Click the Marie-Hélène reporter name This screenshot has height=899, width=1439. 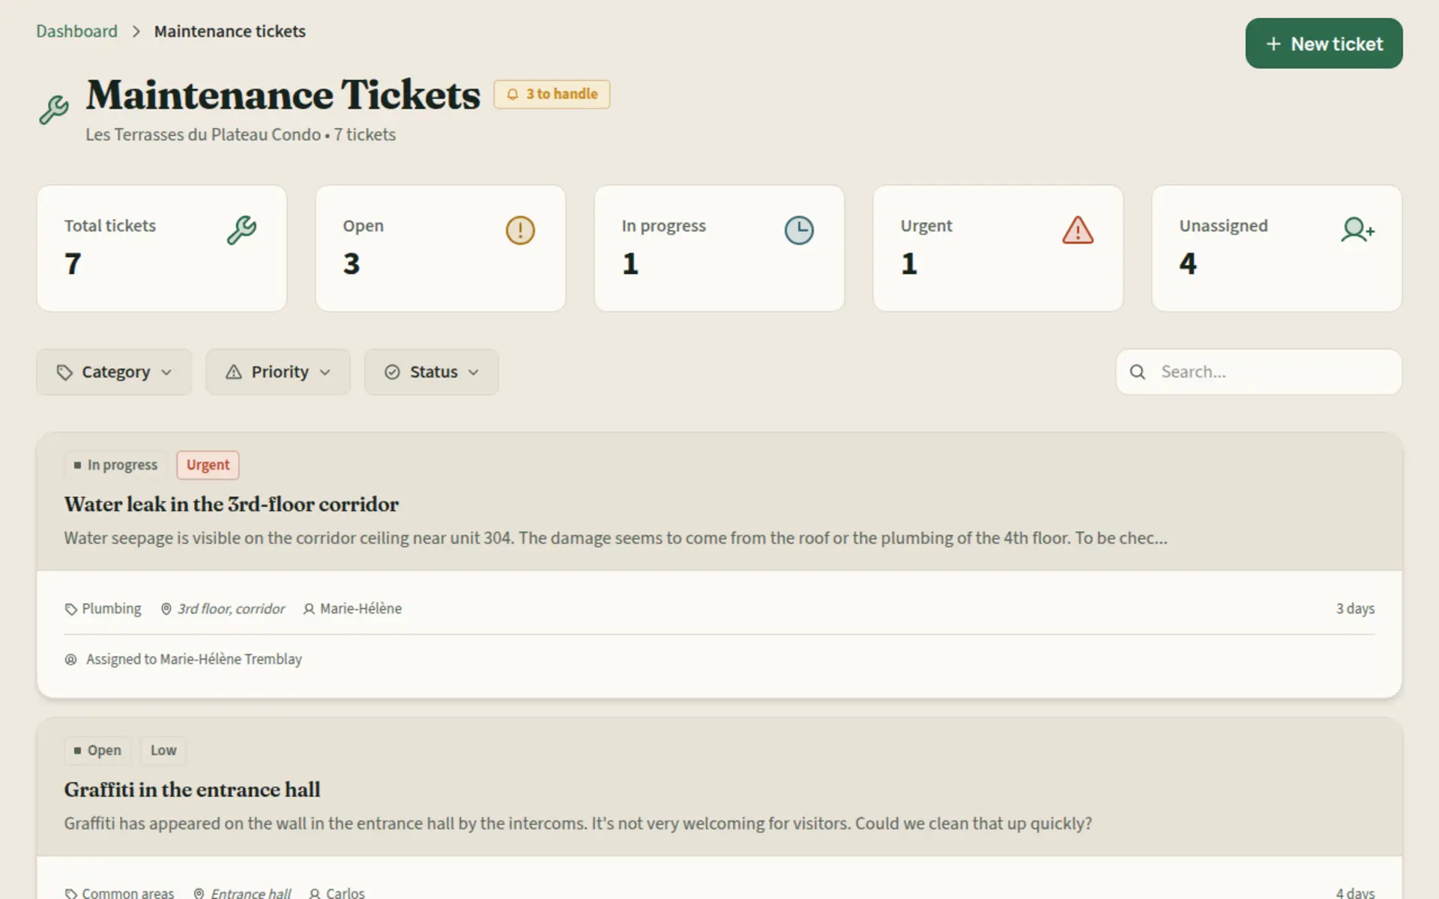point(360,609)
